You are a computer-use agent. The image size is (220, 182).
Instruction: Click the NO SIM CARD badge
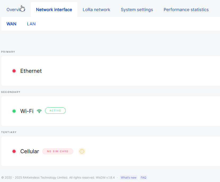click(x=58, y=151)
